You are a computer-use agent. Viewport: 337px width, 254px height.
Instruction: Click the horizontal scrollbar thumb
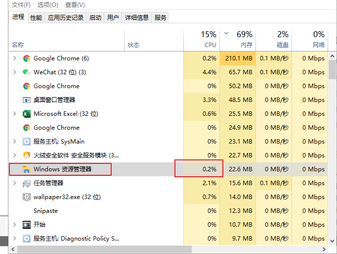point(104,250)
